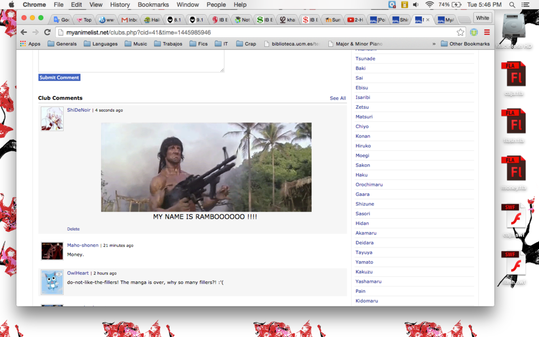Open the Apps shortcut in the bookmarks bar
This screenshot has width=539, height=337.
(x=30, y=44)
